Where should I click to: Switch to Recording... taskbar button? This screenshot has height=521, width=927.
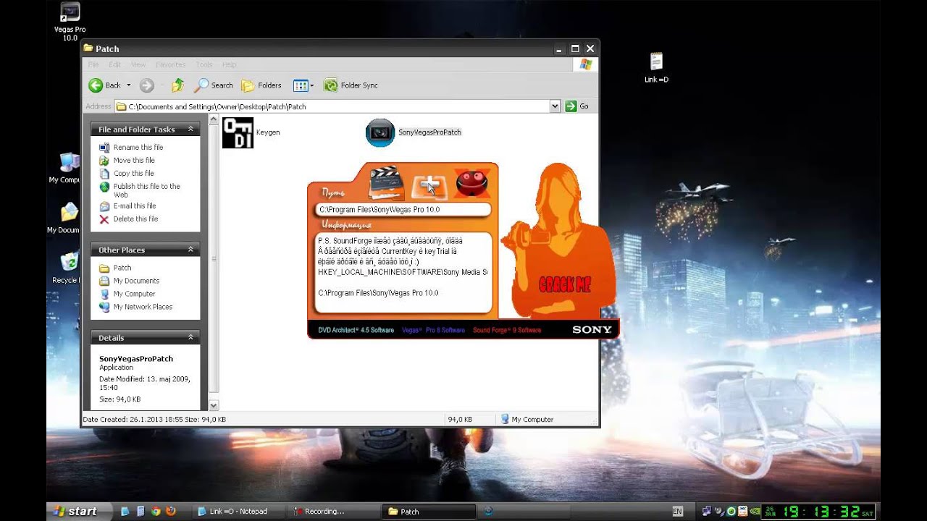(x=333, y=511)
